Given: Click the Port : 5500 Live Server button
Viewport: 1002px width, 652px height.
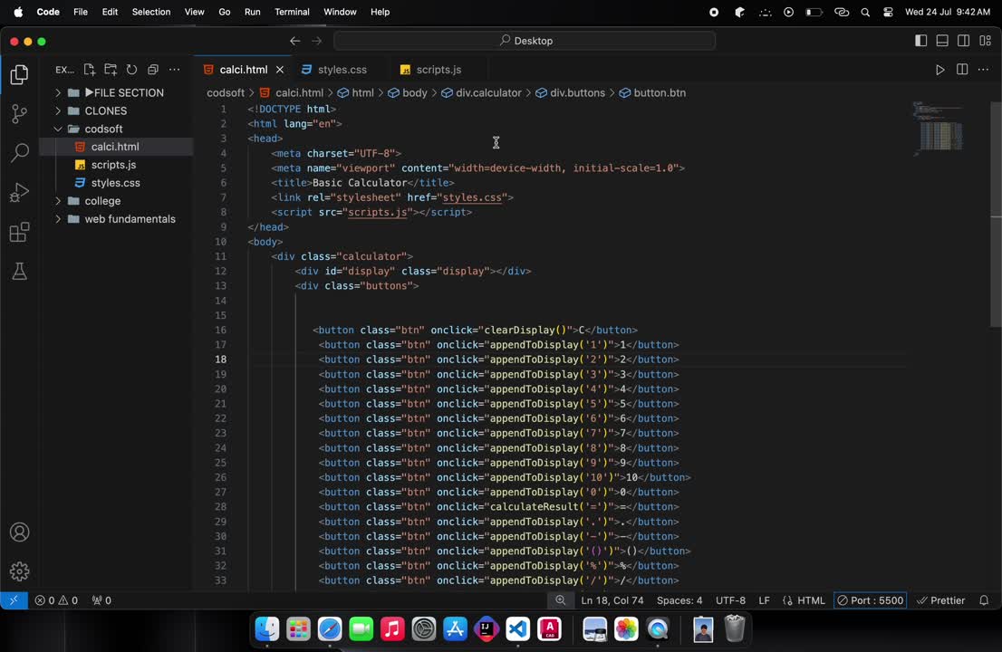Looking at the screenshot, I should (871, 600).
